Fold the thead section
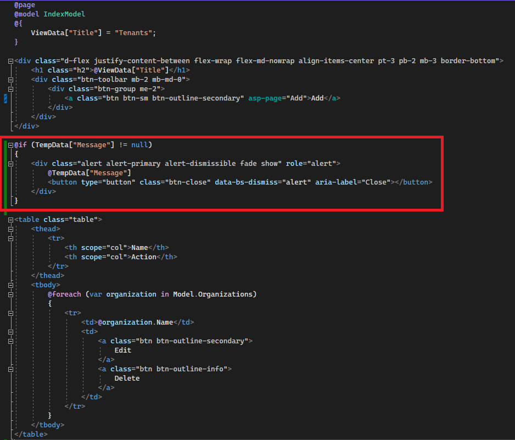Screen dimensions: 515x440 click(11, 229)
